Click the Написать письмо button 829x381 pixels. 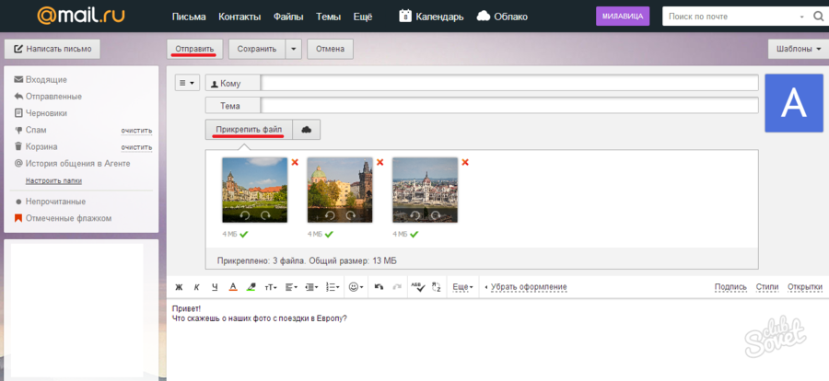pos(53,49)
